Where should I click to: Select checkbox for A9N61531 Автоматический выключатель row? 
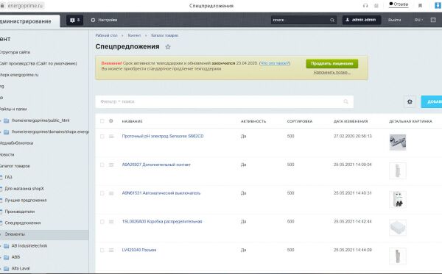(x=102, y=193)
